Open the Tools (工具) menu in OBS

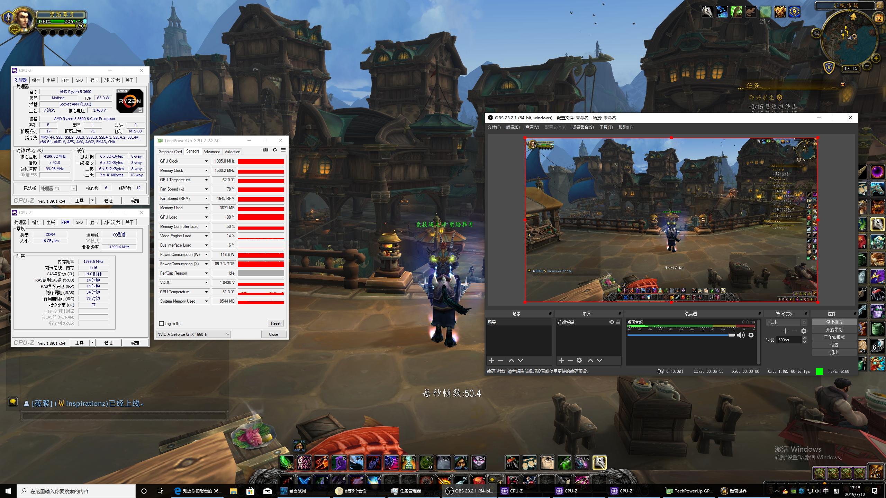[x=606, y=127]
